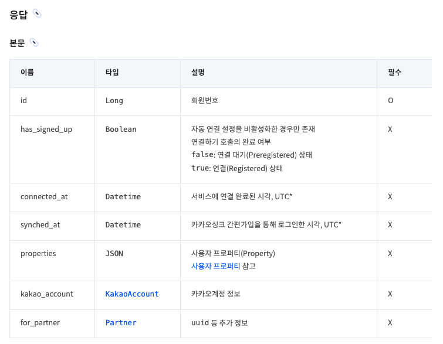Click the 필수 column header
Image resolution: width=443 pixels, height=344 pixels.
(x=394, y=72)
